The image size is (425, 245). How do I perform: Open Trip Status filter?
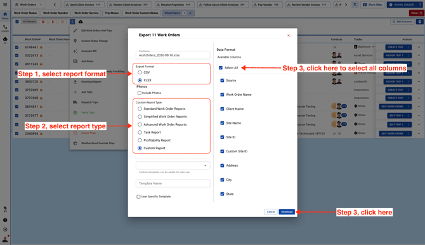(x=112, y=13)
